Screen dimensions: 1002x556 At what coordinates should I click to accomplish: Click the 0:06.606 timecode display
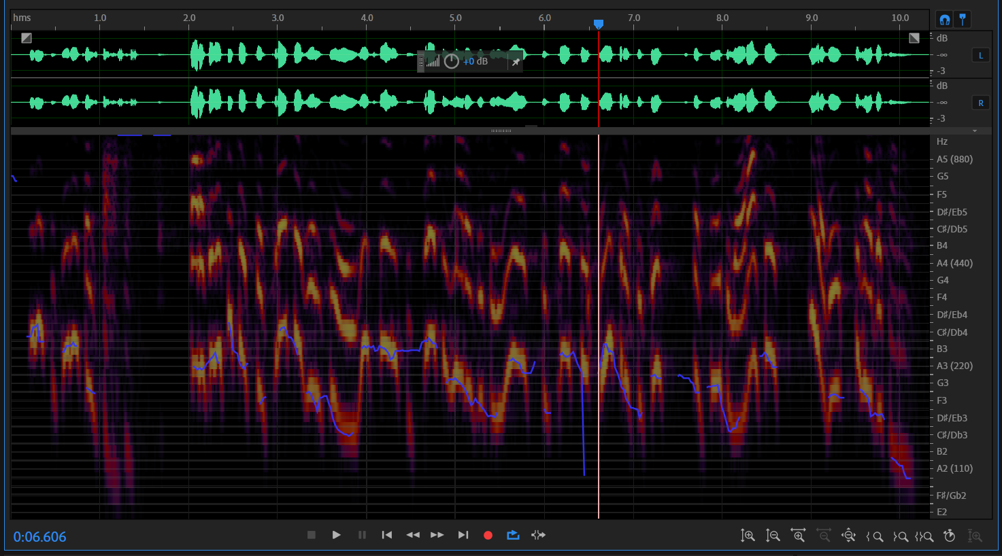coord(40,537)
